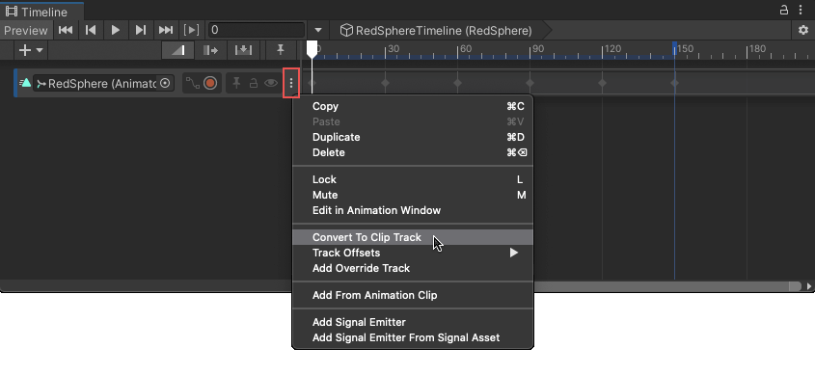The image size is (815, 375).
Task: Open the dropdown arrow beside the frame field
Action: [x=318, y=30]
